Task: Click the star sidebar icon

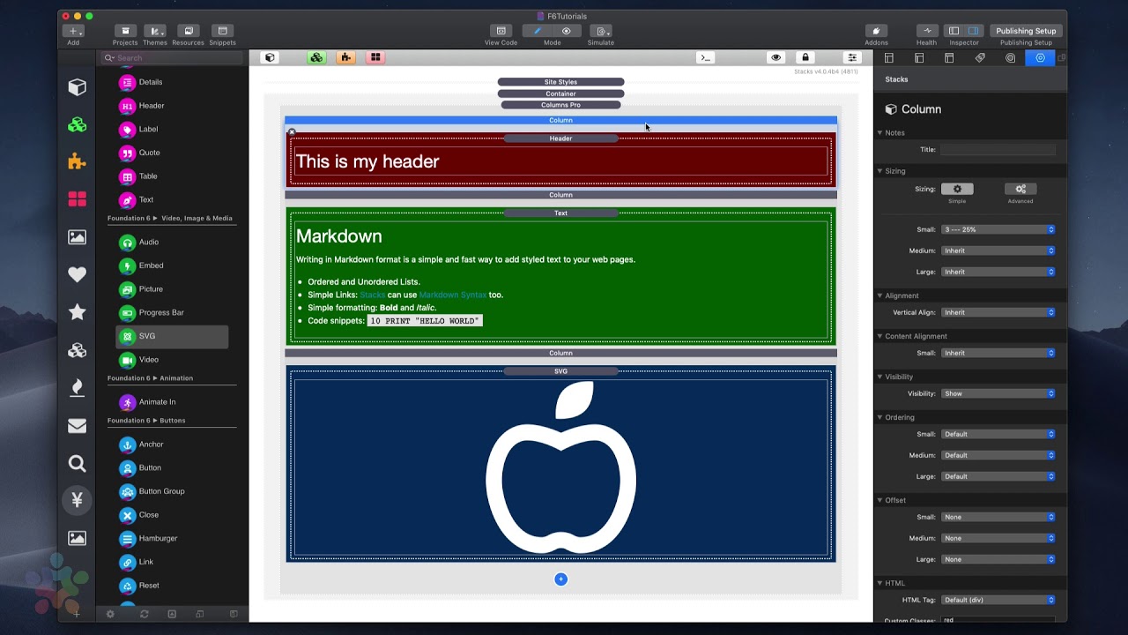Action: 78,312
